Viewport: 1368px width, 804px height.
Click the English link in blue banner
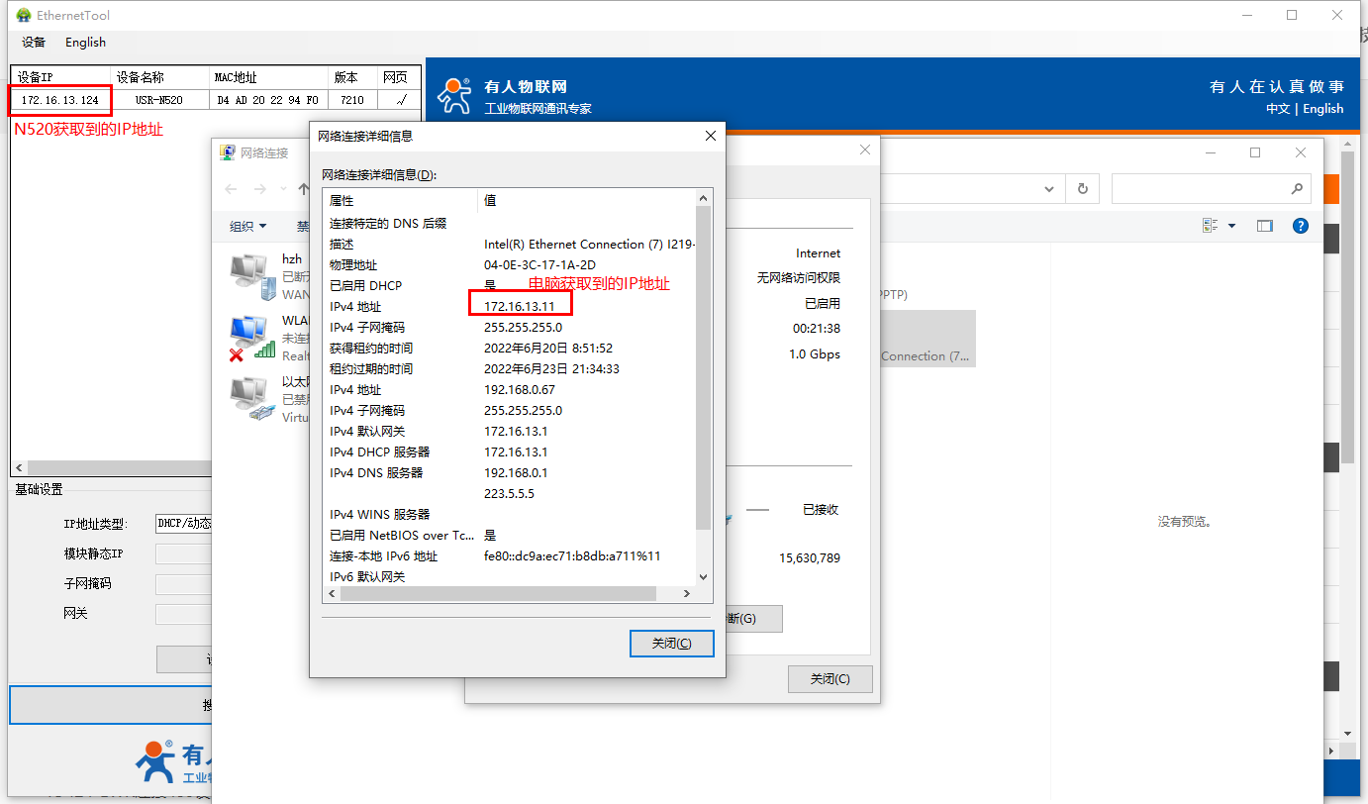pyautogui.click(x=1322, y=109)
